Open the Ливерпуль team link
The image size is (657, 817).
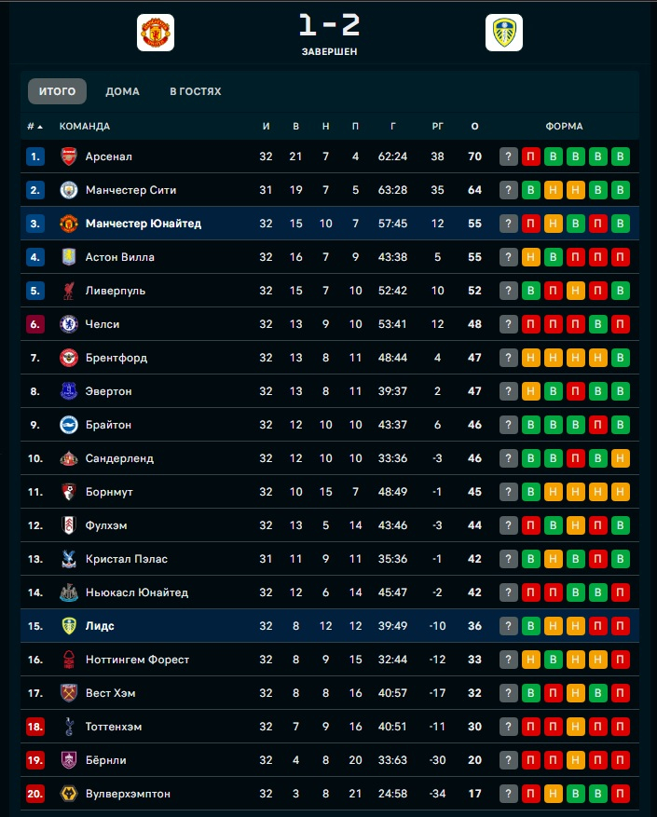pyautogui.click(x=115, y=291)
